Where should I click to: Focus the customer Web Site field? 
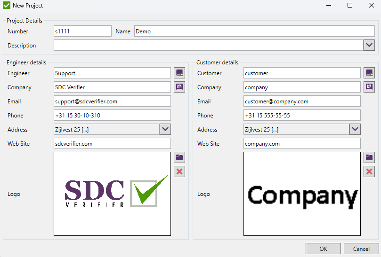coord(302,143)
